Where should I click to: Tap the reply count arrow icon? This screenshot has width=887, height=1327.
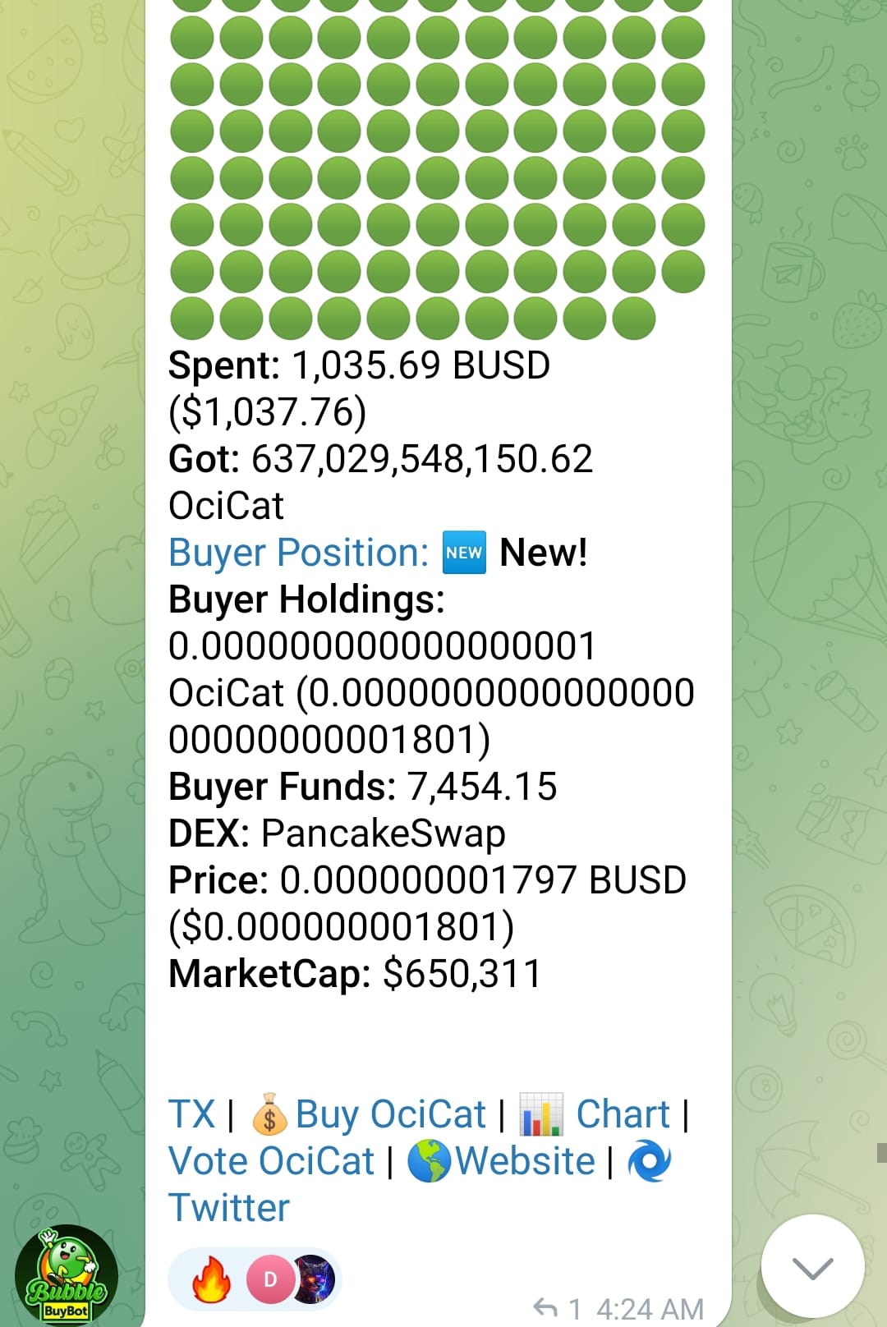click(x=545, y=1306)
